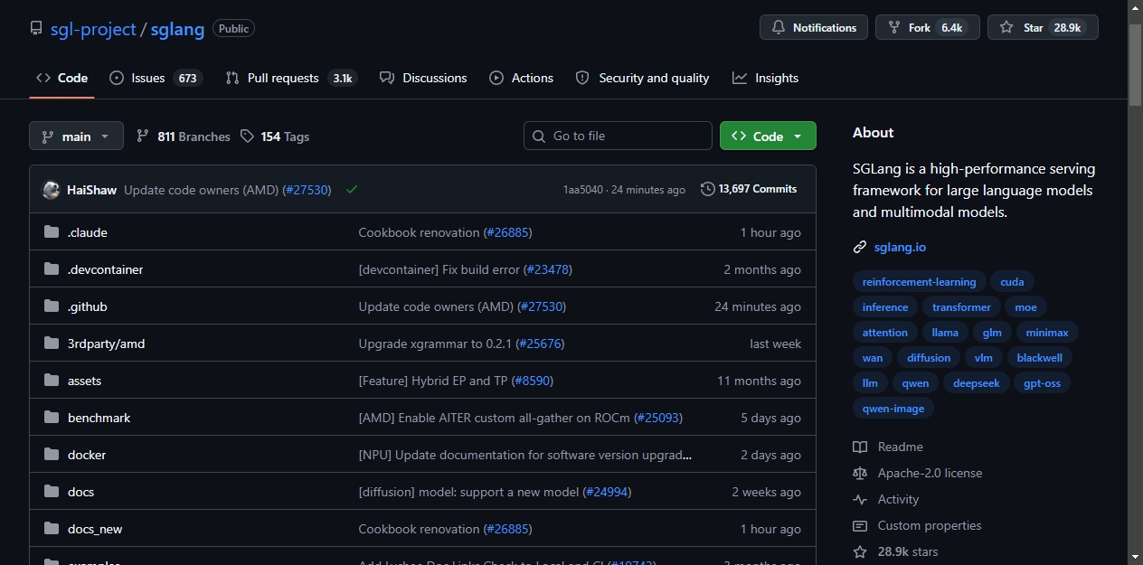Open the benchmark folder name

point(99,418)
